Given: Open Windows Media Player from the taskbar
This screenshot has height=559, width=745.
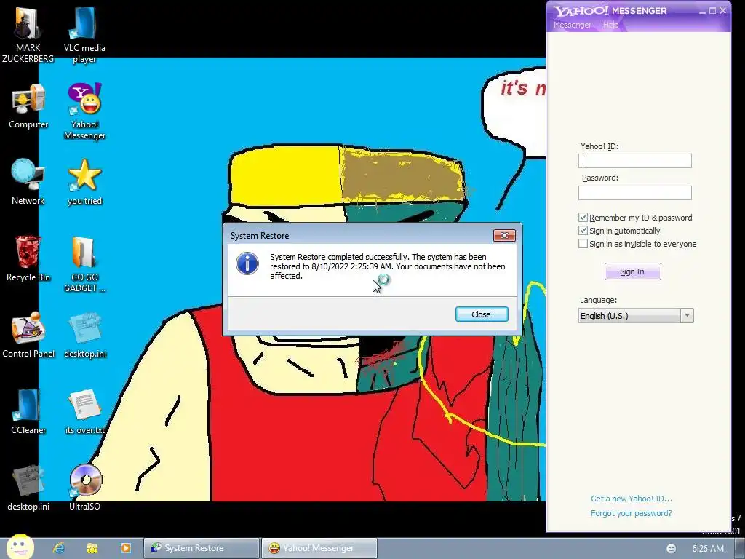Looking at the screenshot, I should (x=125, y=548).
